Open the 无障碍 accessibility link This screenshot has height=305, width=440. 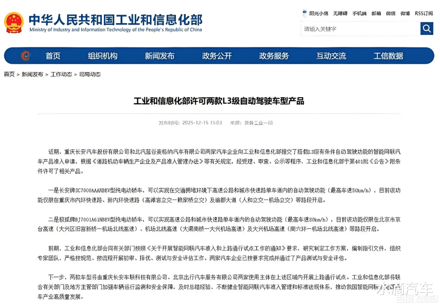(340, 13)
